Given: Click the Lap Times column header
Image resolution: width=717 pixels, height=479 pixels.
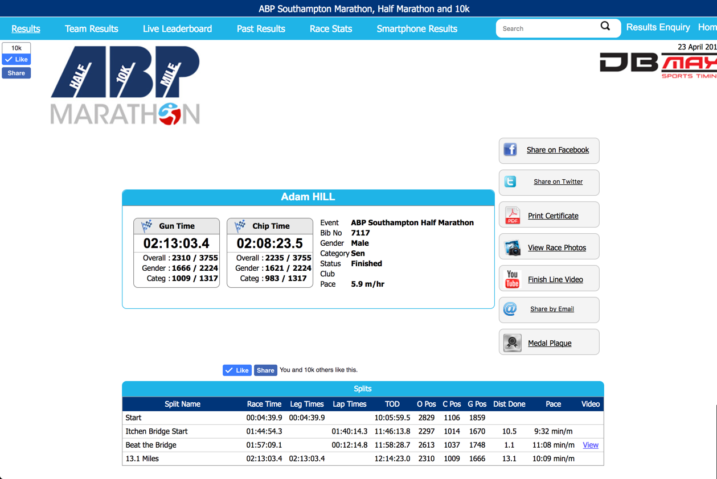Looking at the screenshot, I should [350, 404].
